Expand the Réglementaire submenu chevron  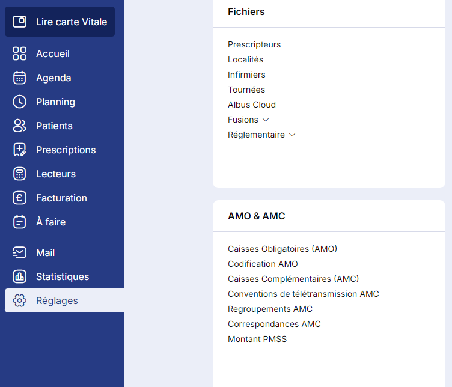tap(292, 135)
